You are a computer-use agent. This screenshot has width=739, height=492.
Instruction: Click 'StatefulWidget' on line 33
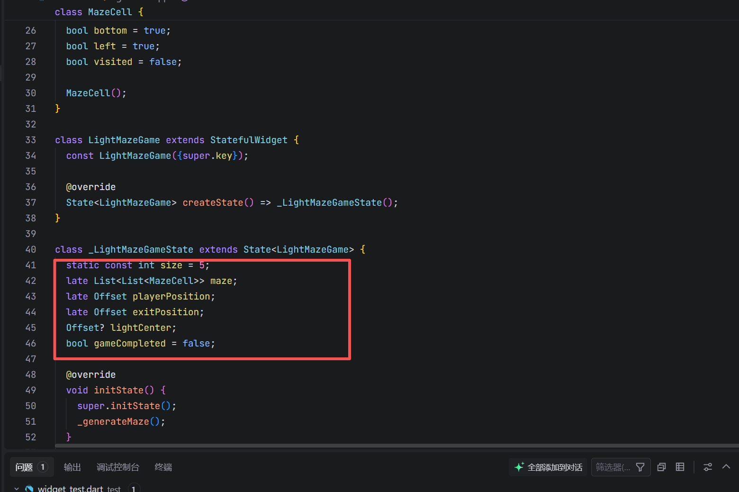[x=249, y=140]
